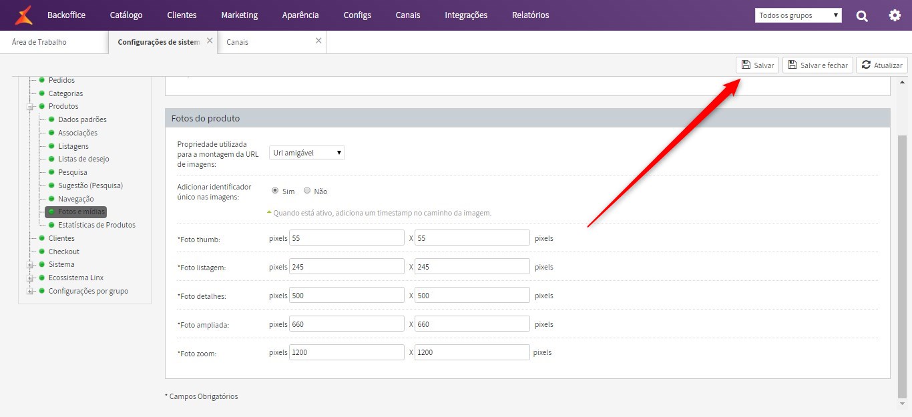912x417 pixels.
Task: Close the Configurações de sistema tab
Action: [210, 41]
